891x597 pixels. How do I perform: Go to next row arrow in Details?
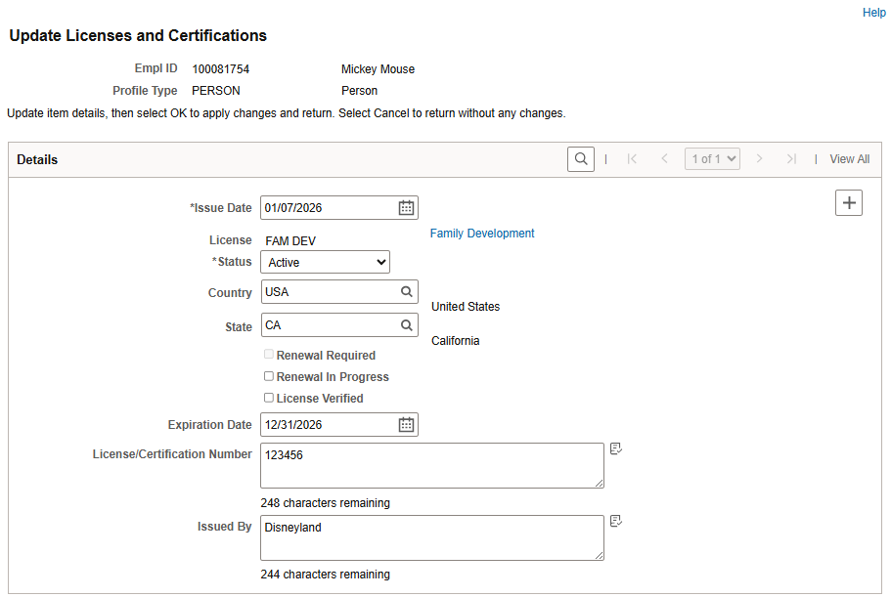point(759,159)
